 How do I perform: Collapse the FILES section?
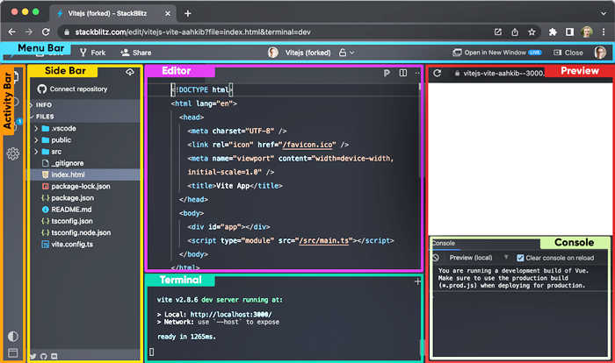(x=84, y=117)
